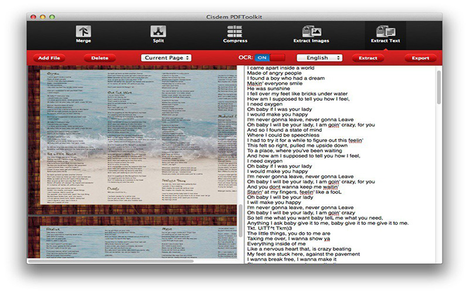The width and height of the screenshot is (469, 293).
Task: Click the OCR label text
Action: pyautogui.click(x=246, y=57)
